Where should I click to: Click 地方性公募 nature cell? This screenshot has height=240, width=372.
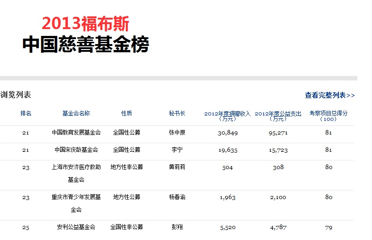coord(127,197)
